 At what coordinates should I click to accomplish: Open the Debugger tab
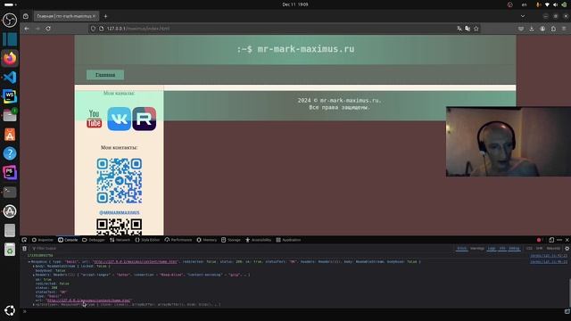click(x=94, y=240)
